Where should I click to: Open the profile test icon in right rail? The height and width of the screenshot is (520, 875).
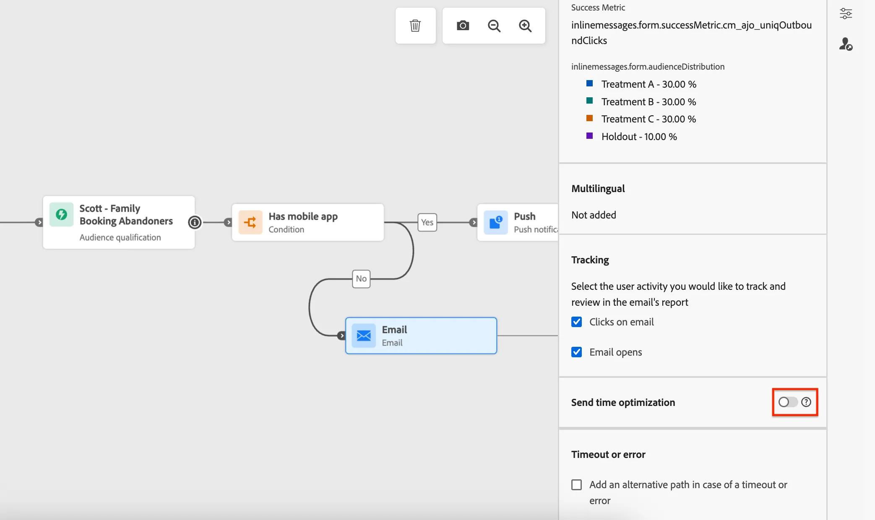846,44
